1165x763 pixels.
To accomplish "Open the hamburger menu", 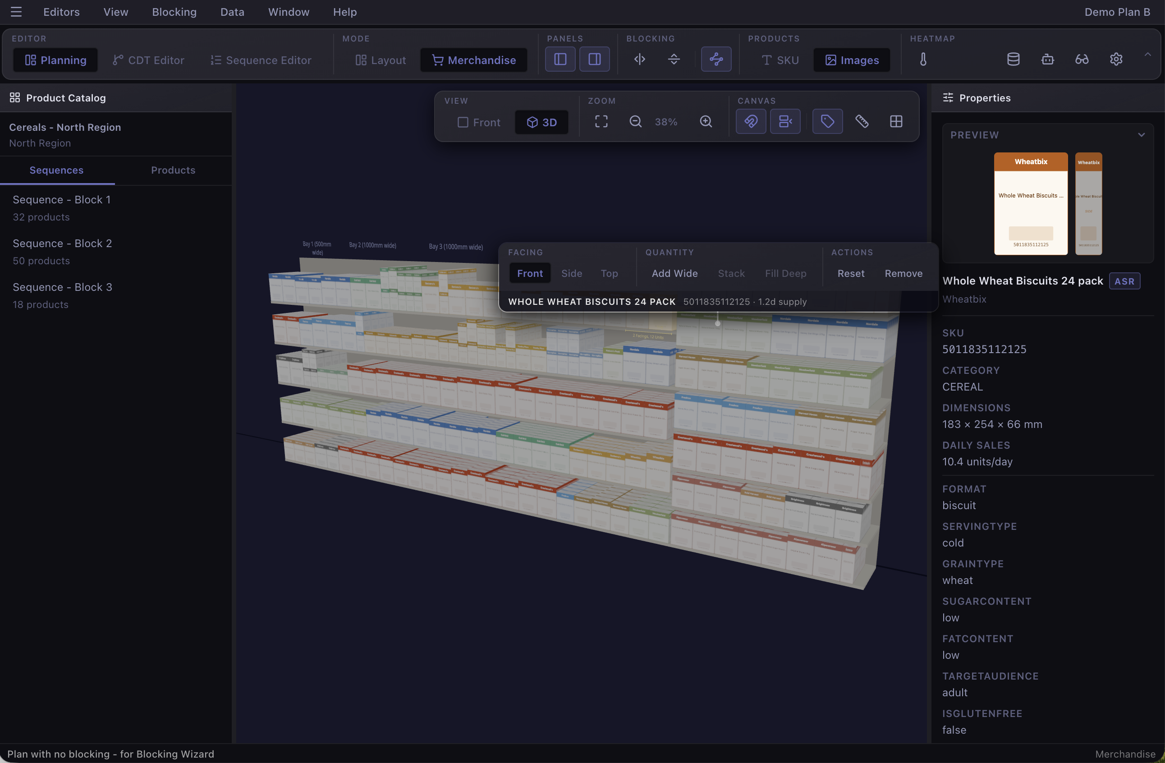I will (16, 12).
